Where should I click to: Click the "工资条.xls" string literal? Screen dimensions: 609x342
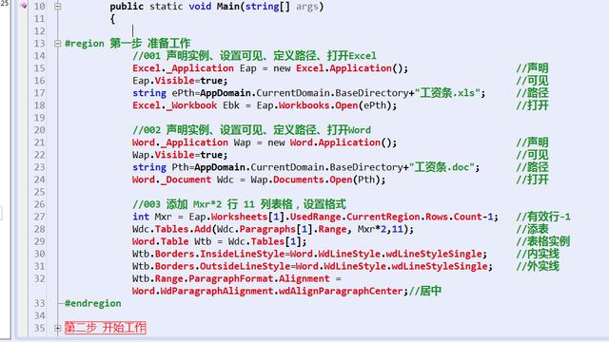448,93
